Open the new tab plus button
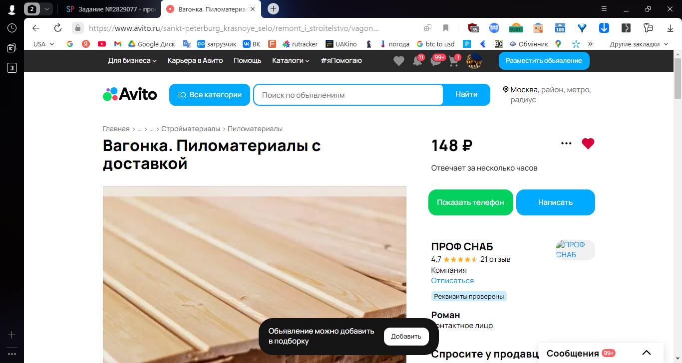The width and height of the screenshot is (682, 363). [273, 8]
